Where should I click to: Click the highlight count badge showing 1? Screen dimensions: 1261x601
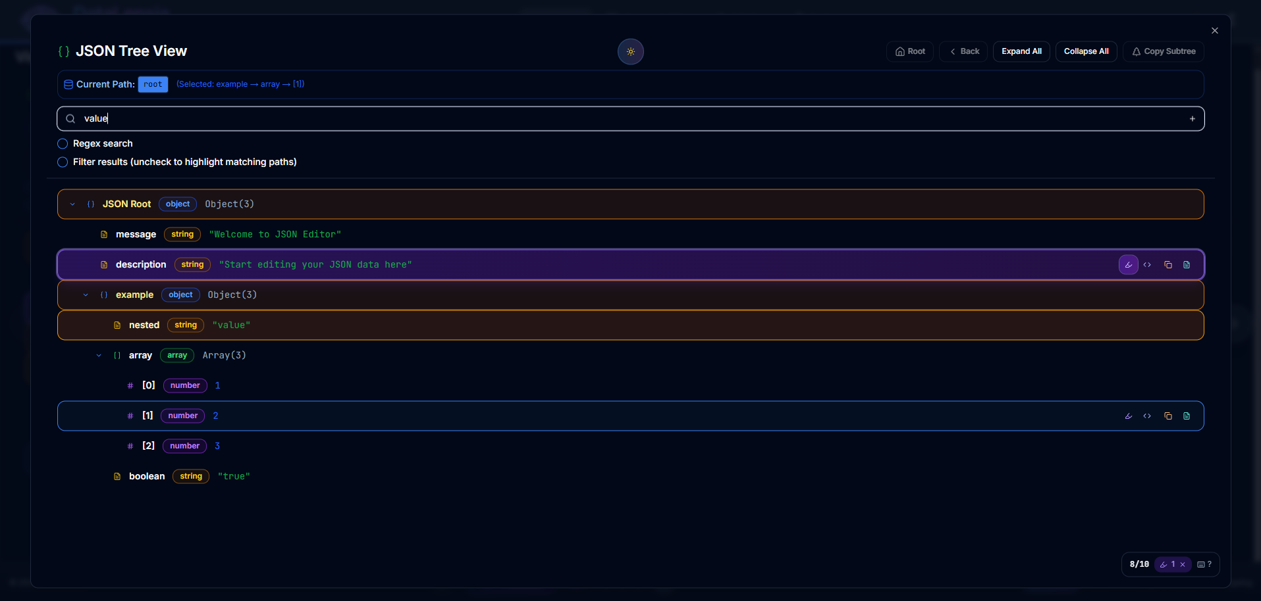1173,564
